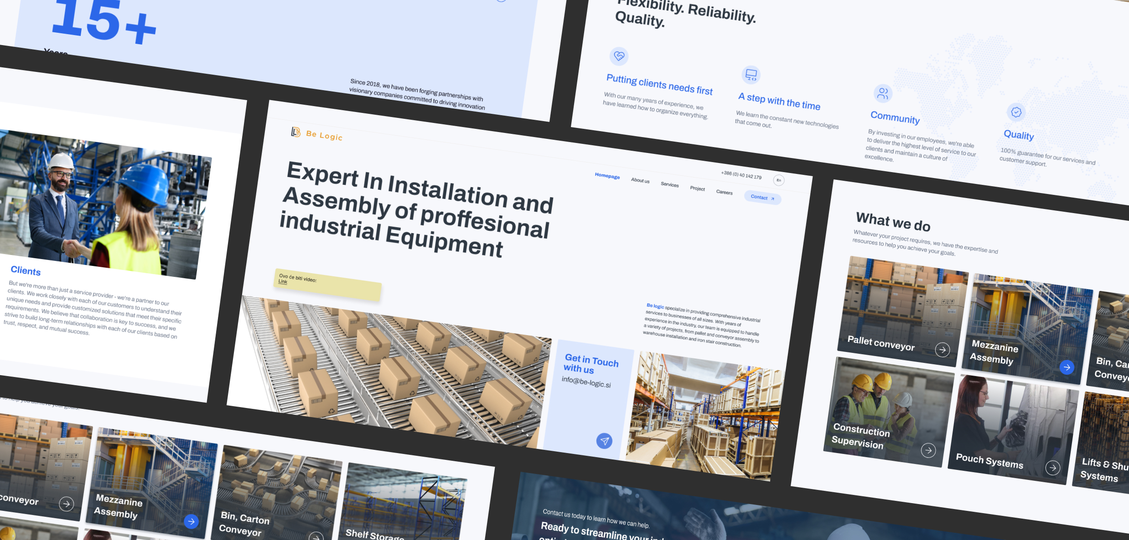1129x540 pixels.
Task: Open Services in the navigation bar
Action: point(669,184)
